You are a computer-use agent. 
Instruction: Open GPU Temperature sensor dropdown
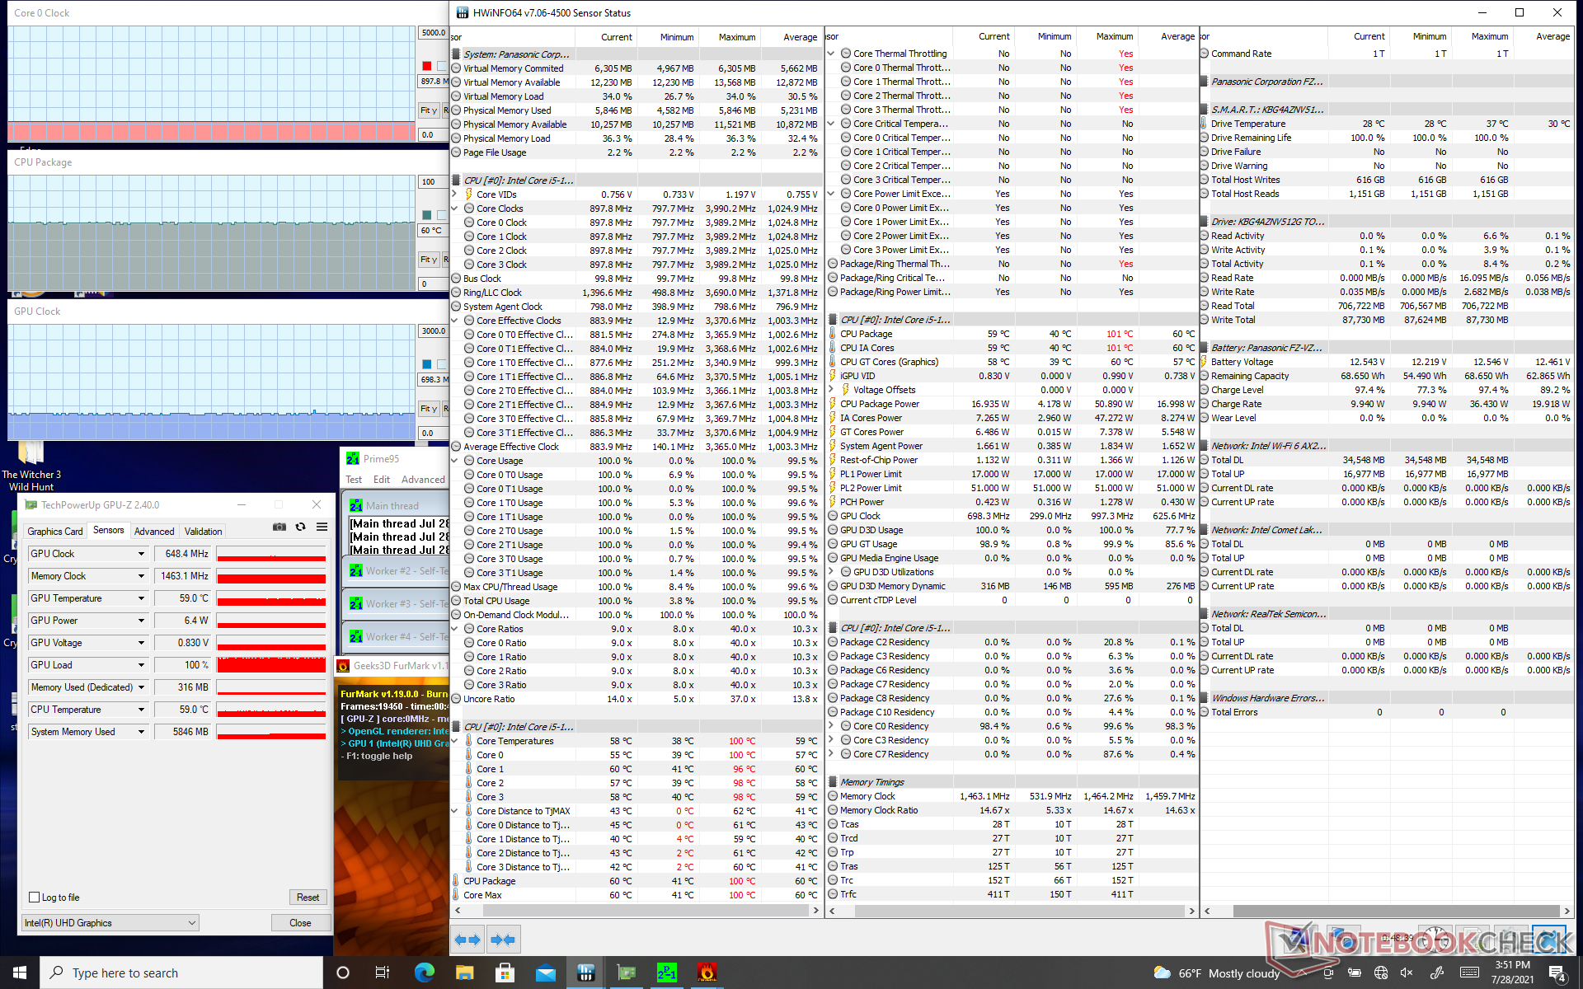click(x=141, y=598)
